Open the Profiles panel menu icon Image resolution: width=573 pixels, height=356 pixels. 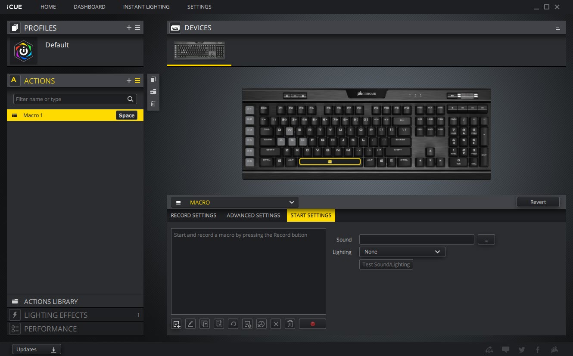(137, 28)
